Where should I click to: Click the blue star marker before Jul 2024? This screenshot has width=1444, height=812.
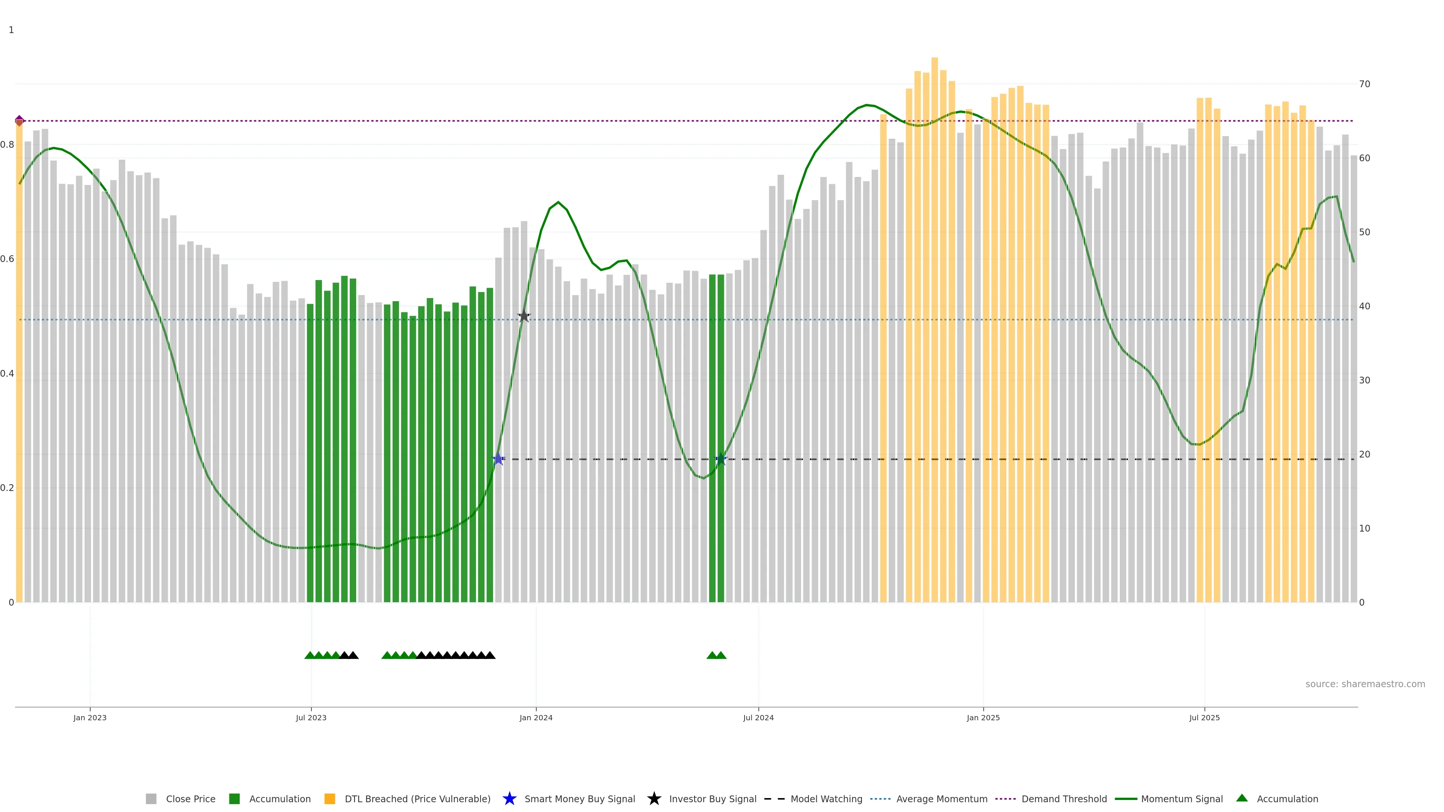click(x=721, y=459)
